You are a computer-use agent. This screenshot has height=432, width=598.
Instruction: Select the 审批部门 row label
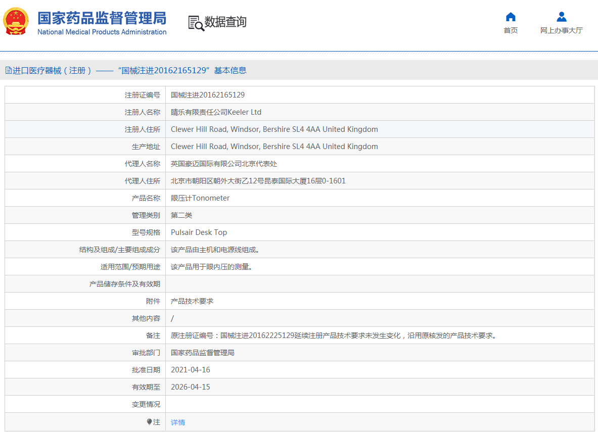(146, 353)
